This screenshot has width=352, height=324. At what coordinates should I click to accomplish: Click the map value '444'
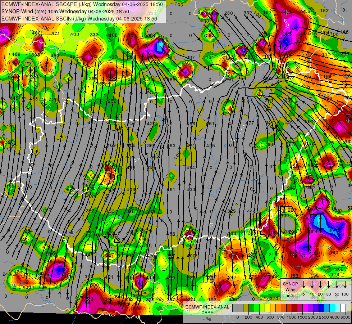coord(251,211)
